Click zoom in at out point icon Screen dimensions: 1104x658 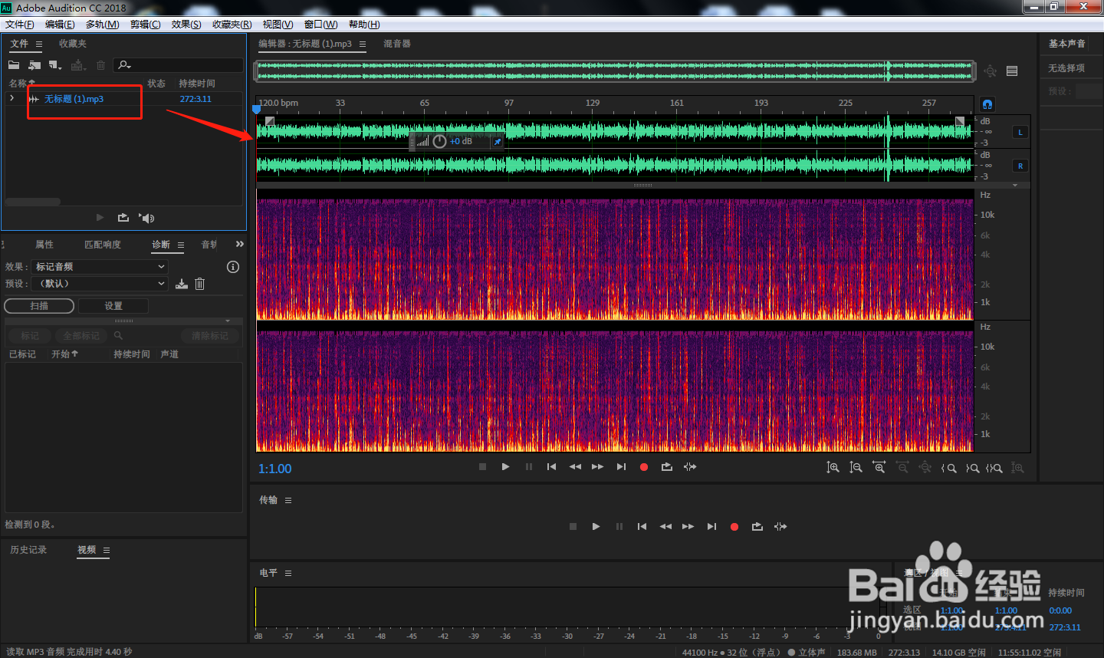972,468
